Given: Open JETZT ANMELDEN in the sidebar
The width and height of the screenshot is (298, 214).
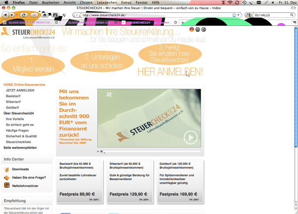Looking at the screenshot, I should tap(20, 90).
